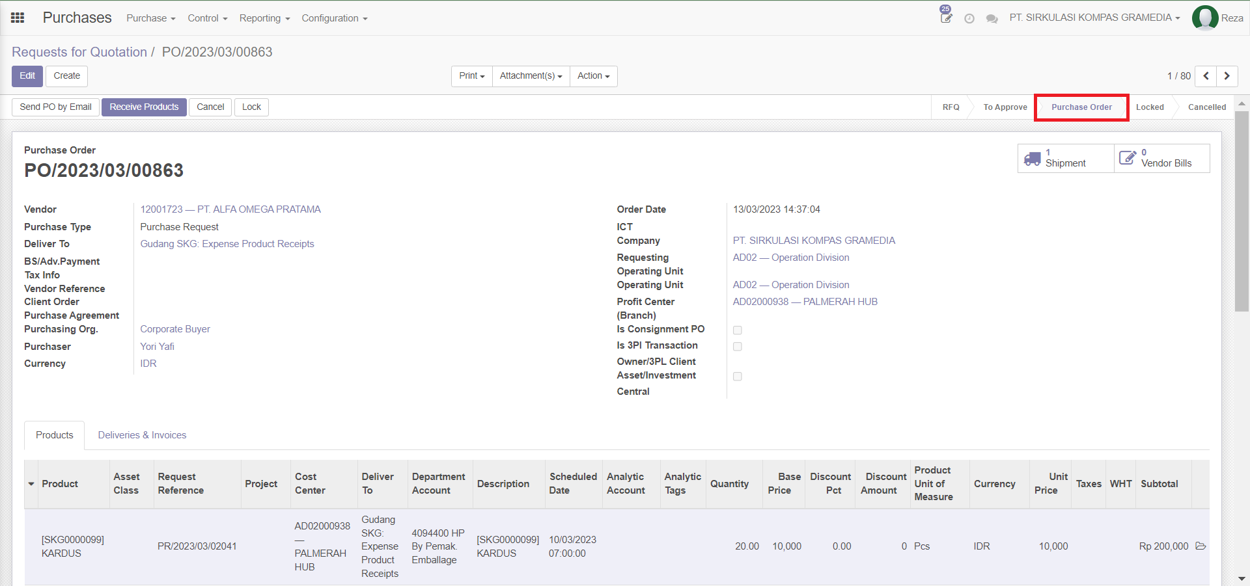Click PR/2023/03/02041 request reference cell
Viewport: 1250px width, 586px height.
coord(197,546)
